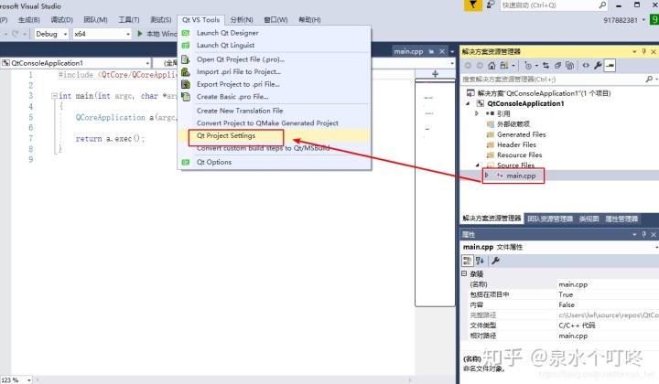
Task: Select Create New Translation File
Action: 240,111
